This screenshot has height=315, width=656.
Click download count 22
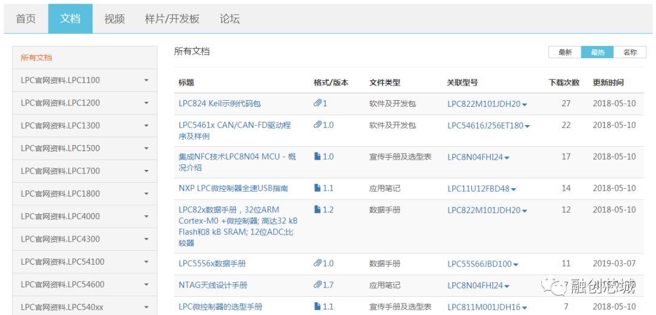tap(565, 125)
